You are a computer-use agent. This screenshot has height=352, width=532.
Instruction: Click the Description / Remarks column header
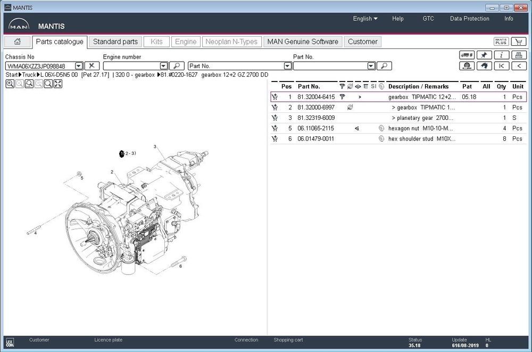click(418, 86)
